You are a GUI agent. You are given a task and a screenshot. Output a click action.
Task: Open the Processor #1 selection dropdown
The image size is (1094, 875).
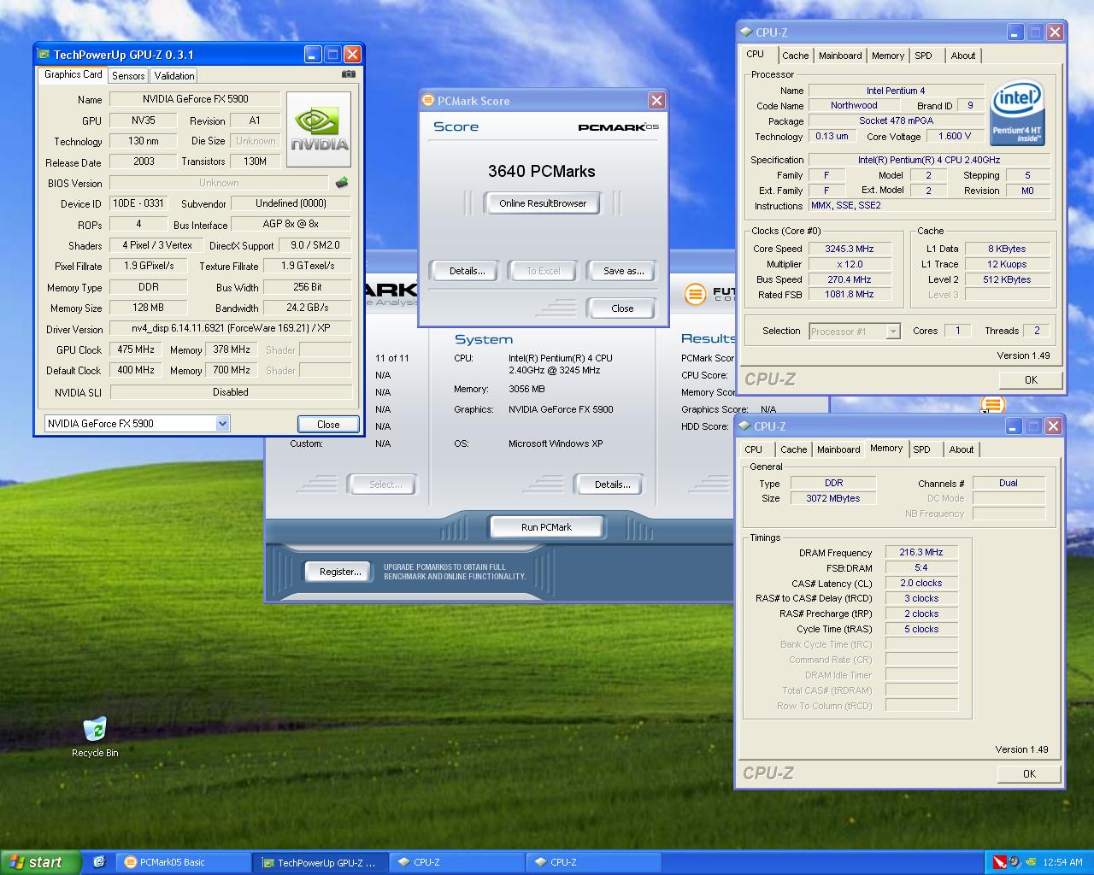(893, 332)
